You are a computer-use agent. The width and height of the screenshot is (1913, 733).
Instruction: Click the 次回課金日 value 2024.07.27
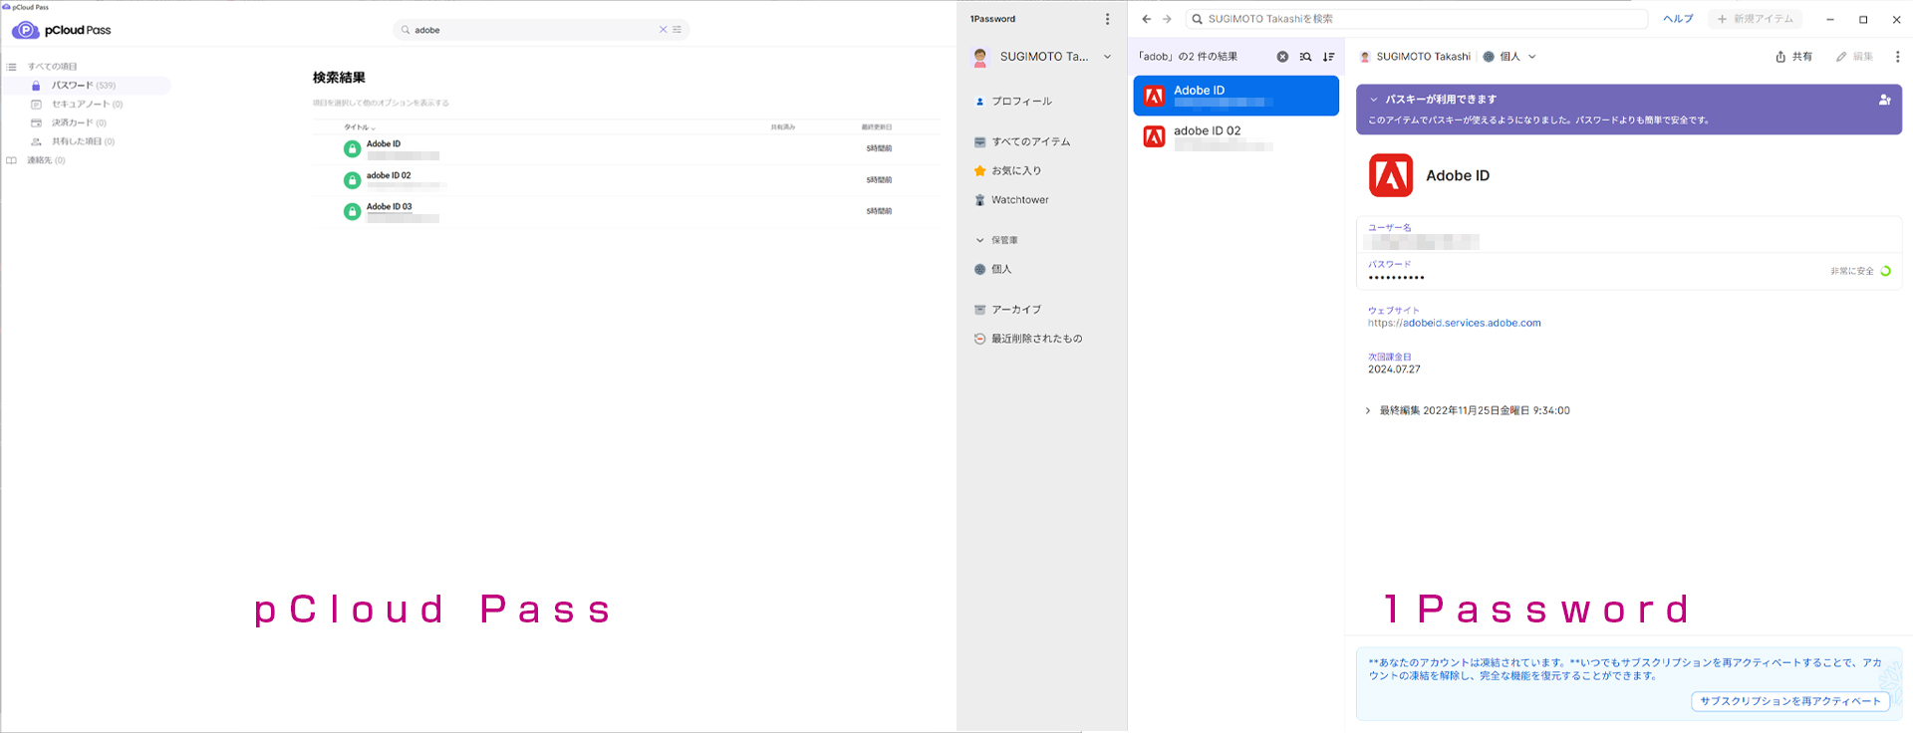[1394, 369]
